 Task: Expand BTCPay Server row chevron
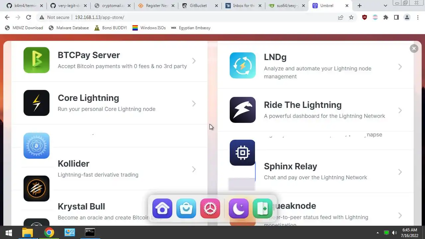194,61
